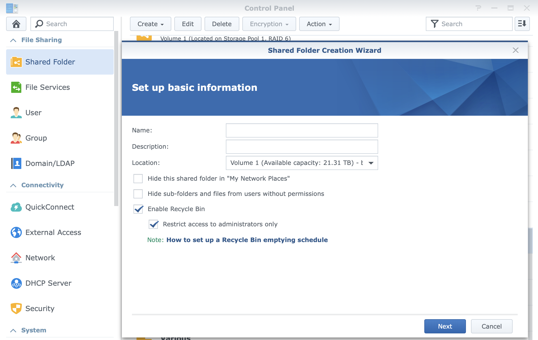Cancel the folder creation wizard

coord(492,326)
